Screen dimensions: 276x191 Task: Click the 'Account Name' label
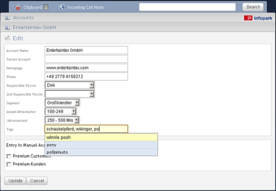[17, 51]
